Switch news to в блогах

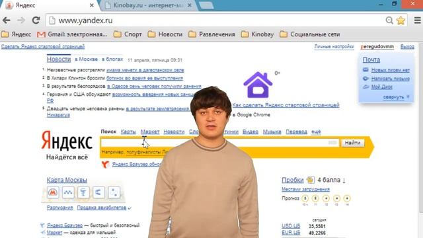tap(112, 59)
